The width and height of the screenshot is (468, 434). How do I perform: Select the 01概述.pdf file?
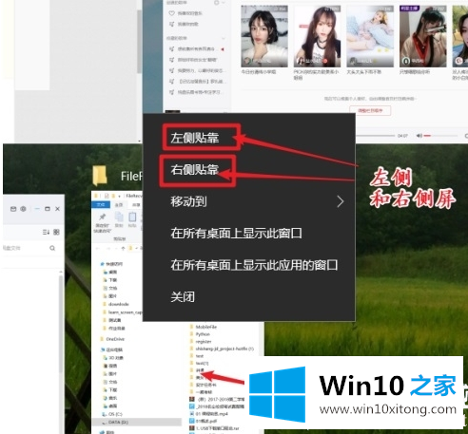[x=204, y=421]
